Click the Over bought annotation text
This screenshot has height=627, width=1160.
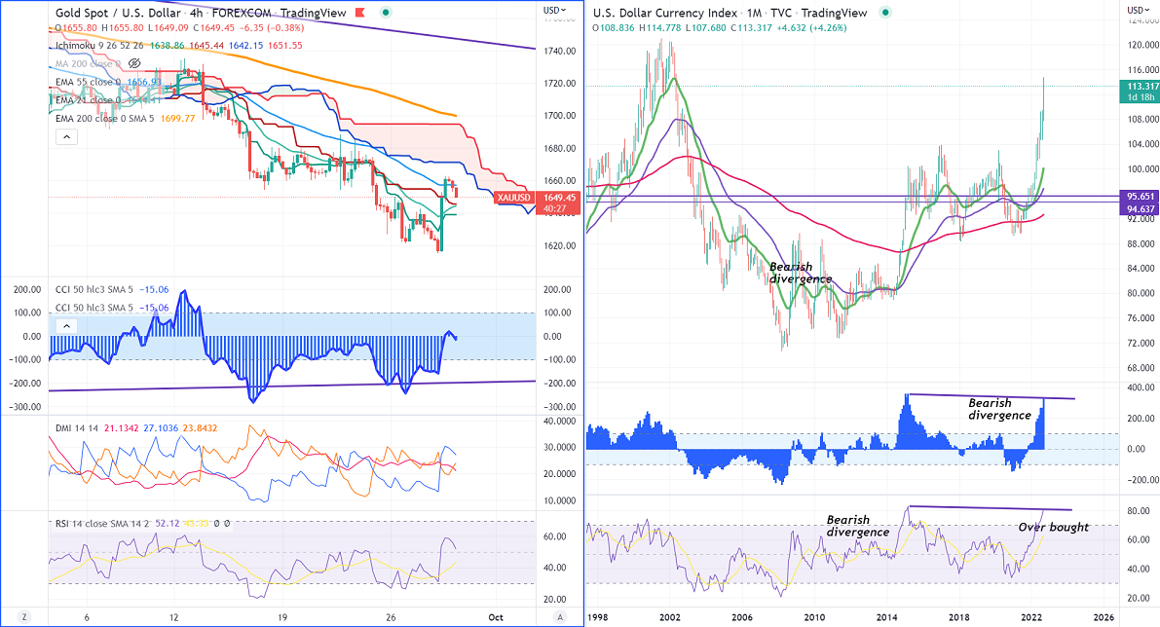(1054, 527)
